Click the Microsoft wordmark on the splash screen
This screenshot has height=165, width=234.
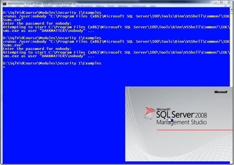point(221,92)
